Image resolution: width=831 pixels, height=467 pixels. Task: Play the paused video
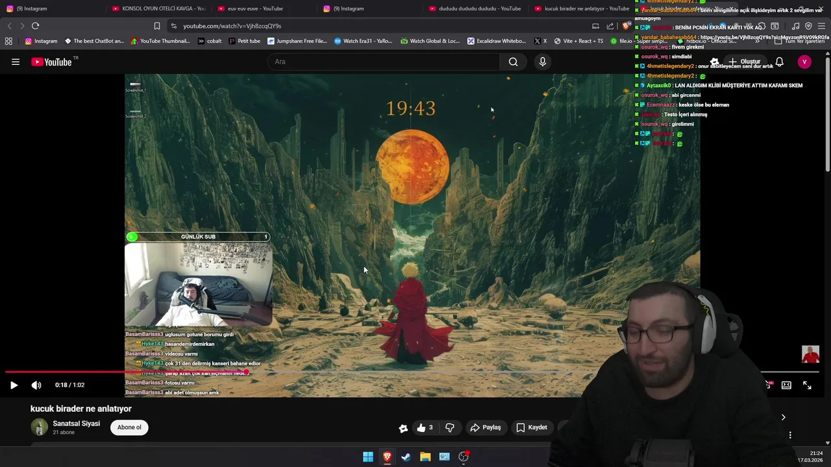14,385
